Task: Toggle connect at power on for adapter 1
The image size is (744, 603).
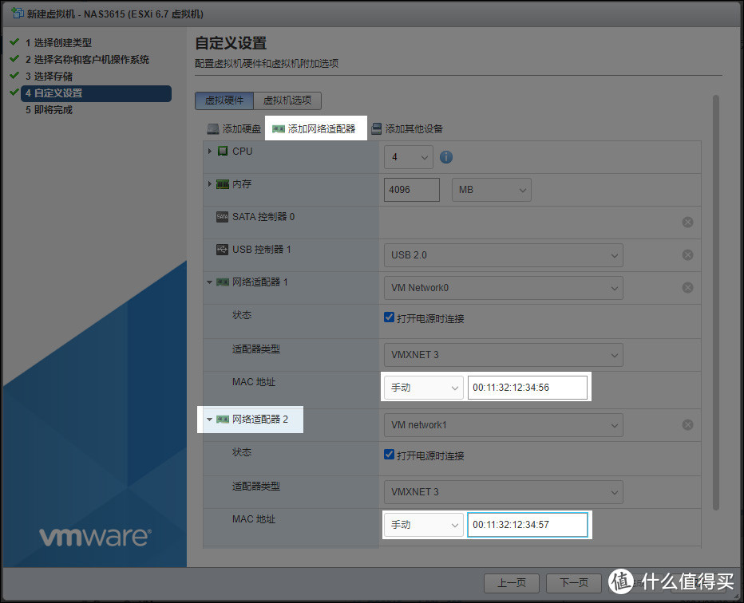Action: (x=390, y=318)
